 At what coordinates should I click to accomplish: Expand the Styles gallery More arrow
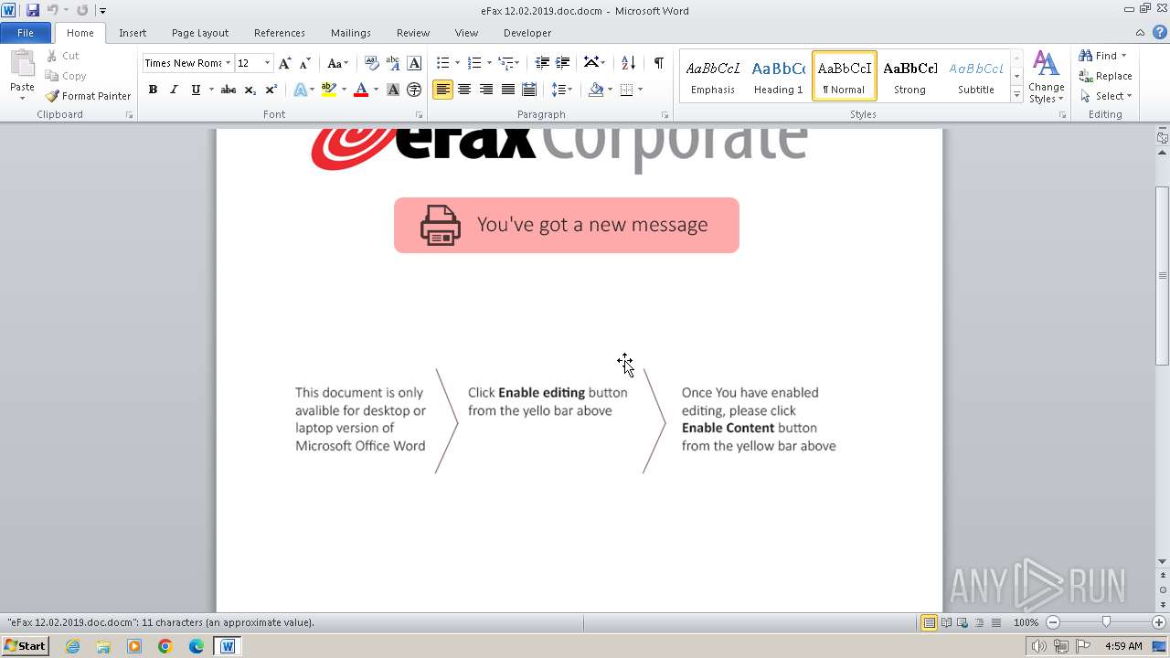[1016, 95]
